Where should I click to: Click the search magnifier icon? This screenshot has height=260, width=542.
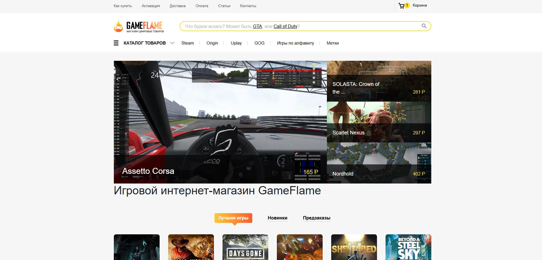click(x=424, y=26)
